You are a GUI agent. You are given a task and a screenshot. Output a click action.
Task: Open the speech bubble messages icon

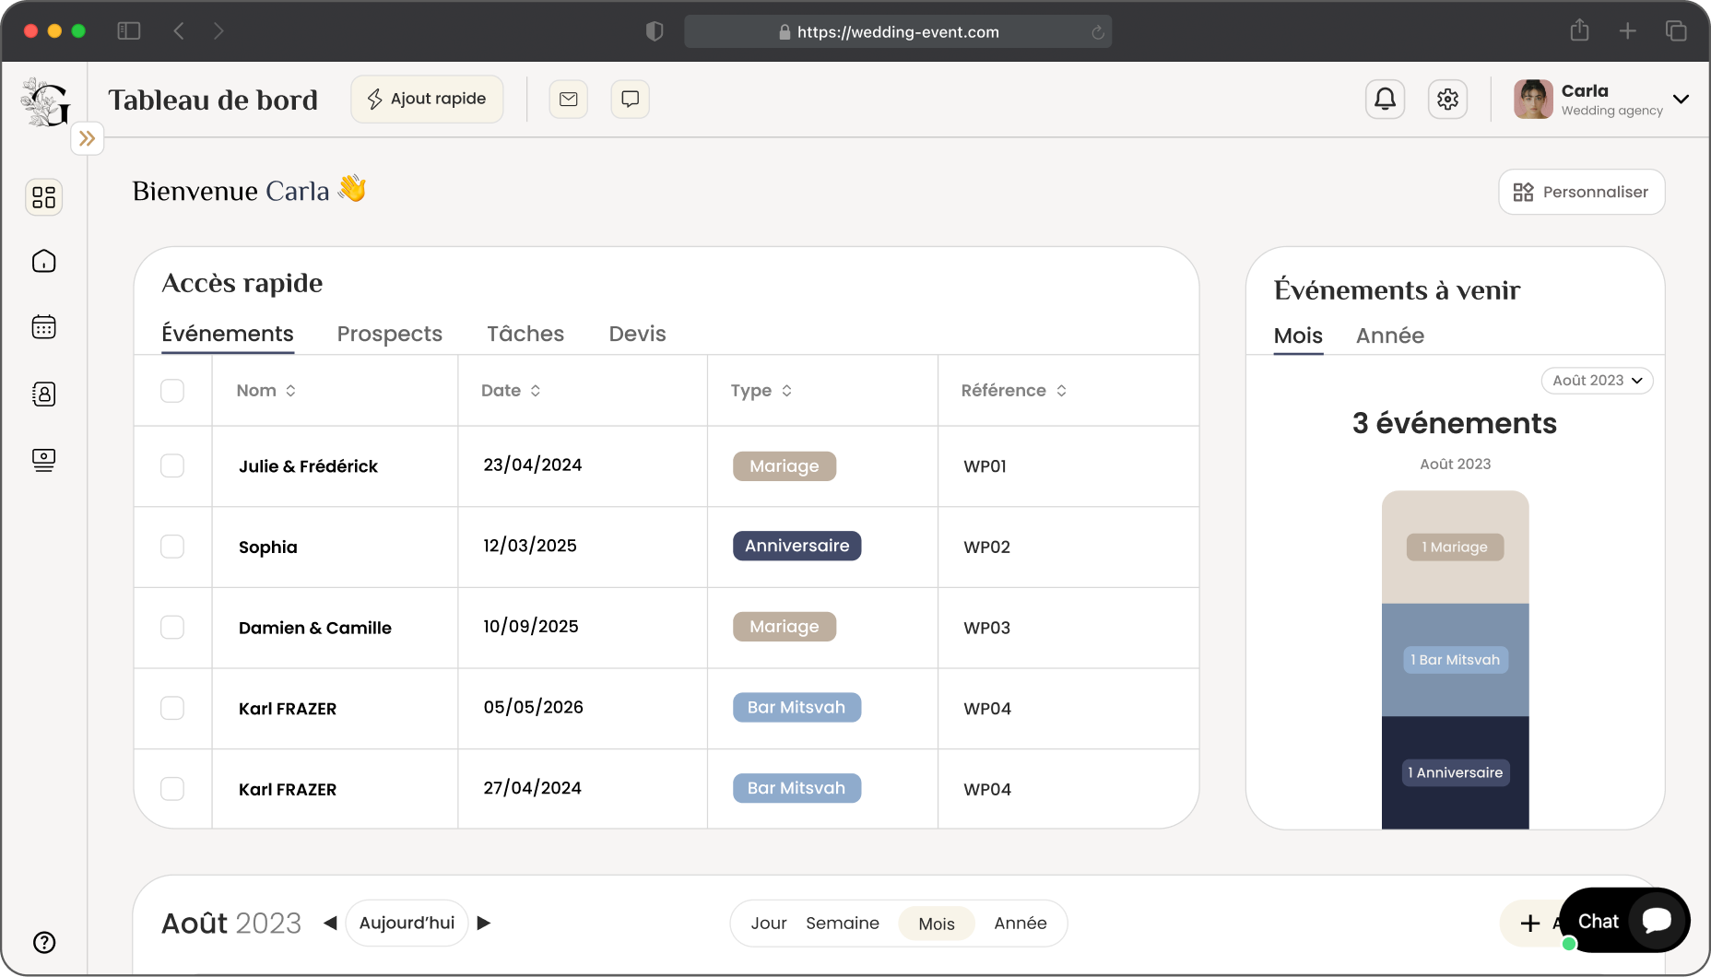pos(631,99)
